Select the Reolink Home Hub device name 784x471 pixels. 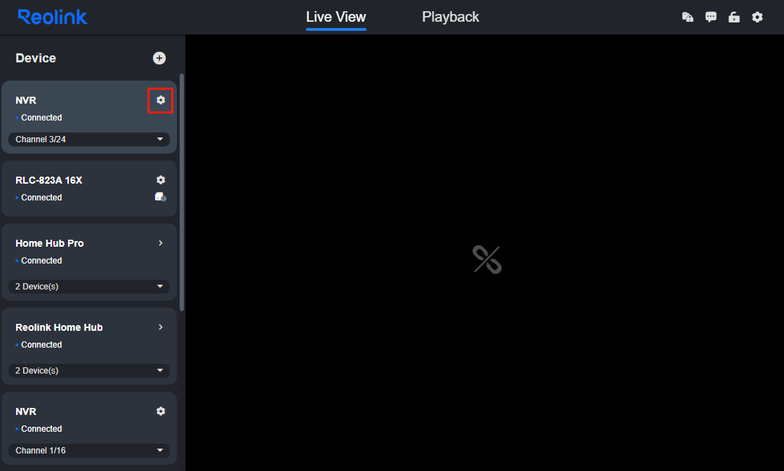pyautogui.click(x=59, y=327)
